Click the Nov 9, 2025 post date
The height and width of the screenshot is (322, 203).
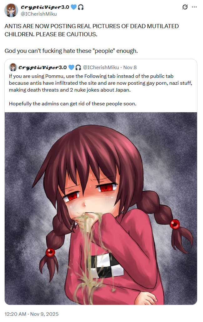coord(44,314)
